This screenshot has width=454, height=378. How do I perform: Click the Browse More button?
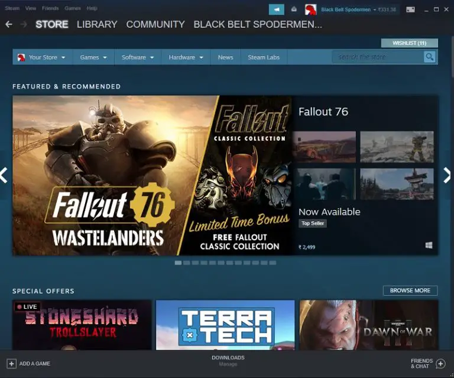click(x=410, y=290)
